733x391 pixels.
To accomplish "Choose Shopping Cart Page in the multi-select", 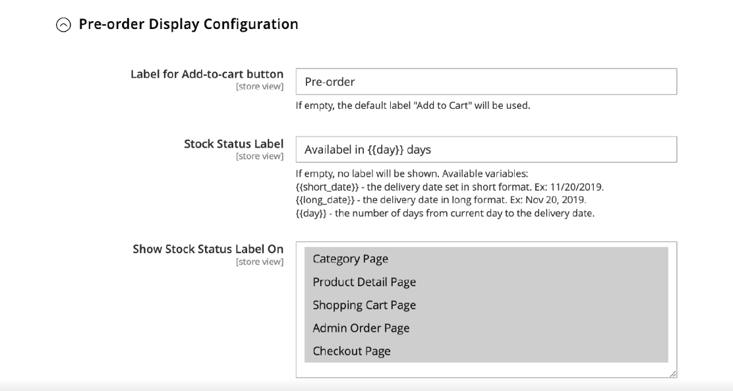I will (x=365, y=305).
